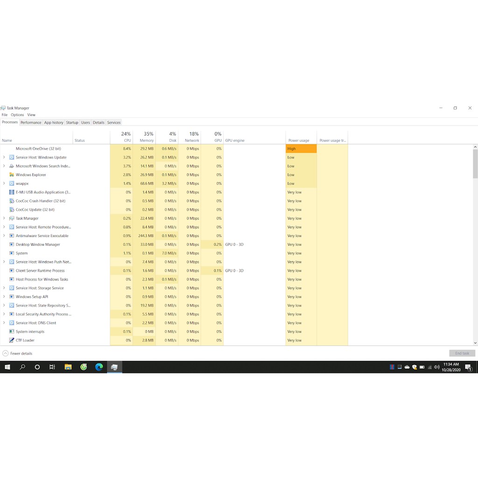Image resolution: width=478 pixels, height=478 pixels.
Task: Open the Options menu
Action: tap(17, 115)
